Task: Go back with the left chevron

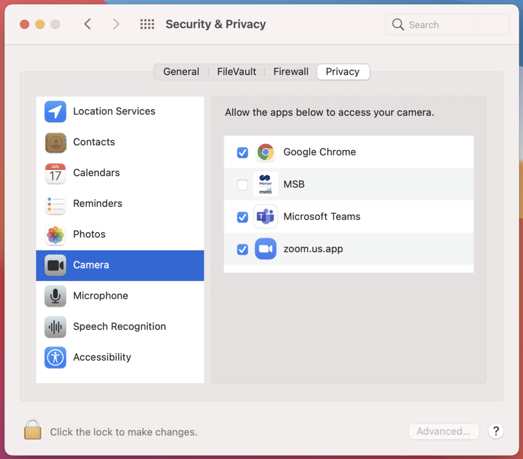Action: [x=88, y=24]
